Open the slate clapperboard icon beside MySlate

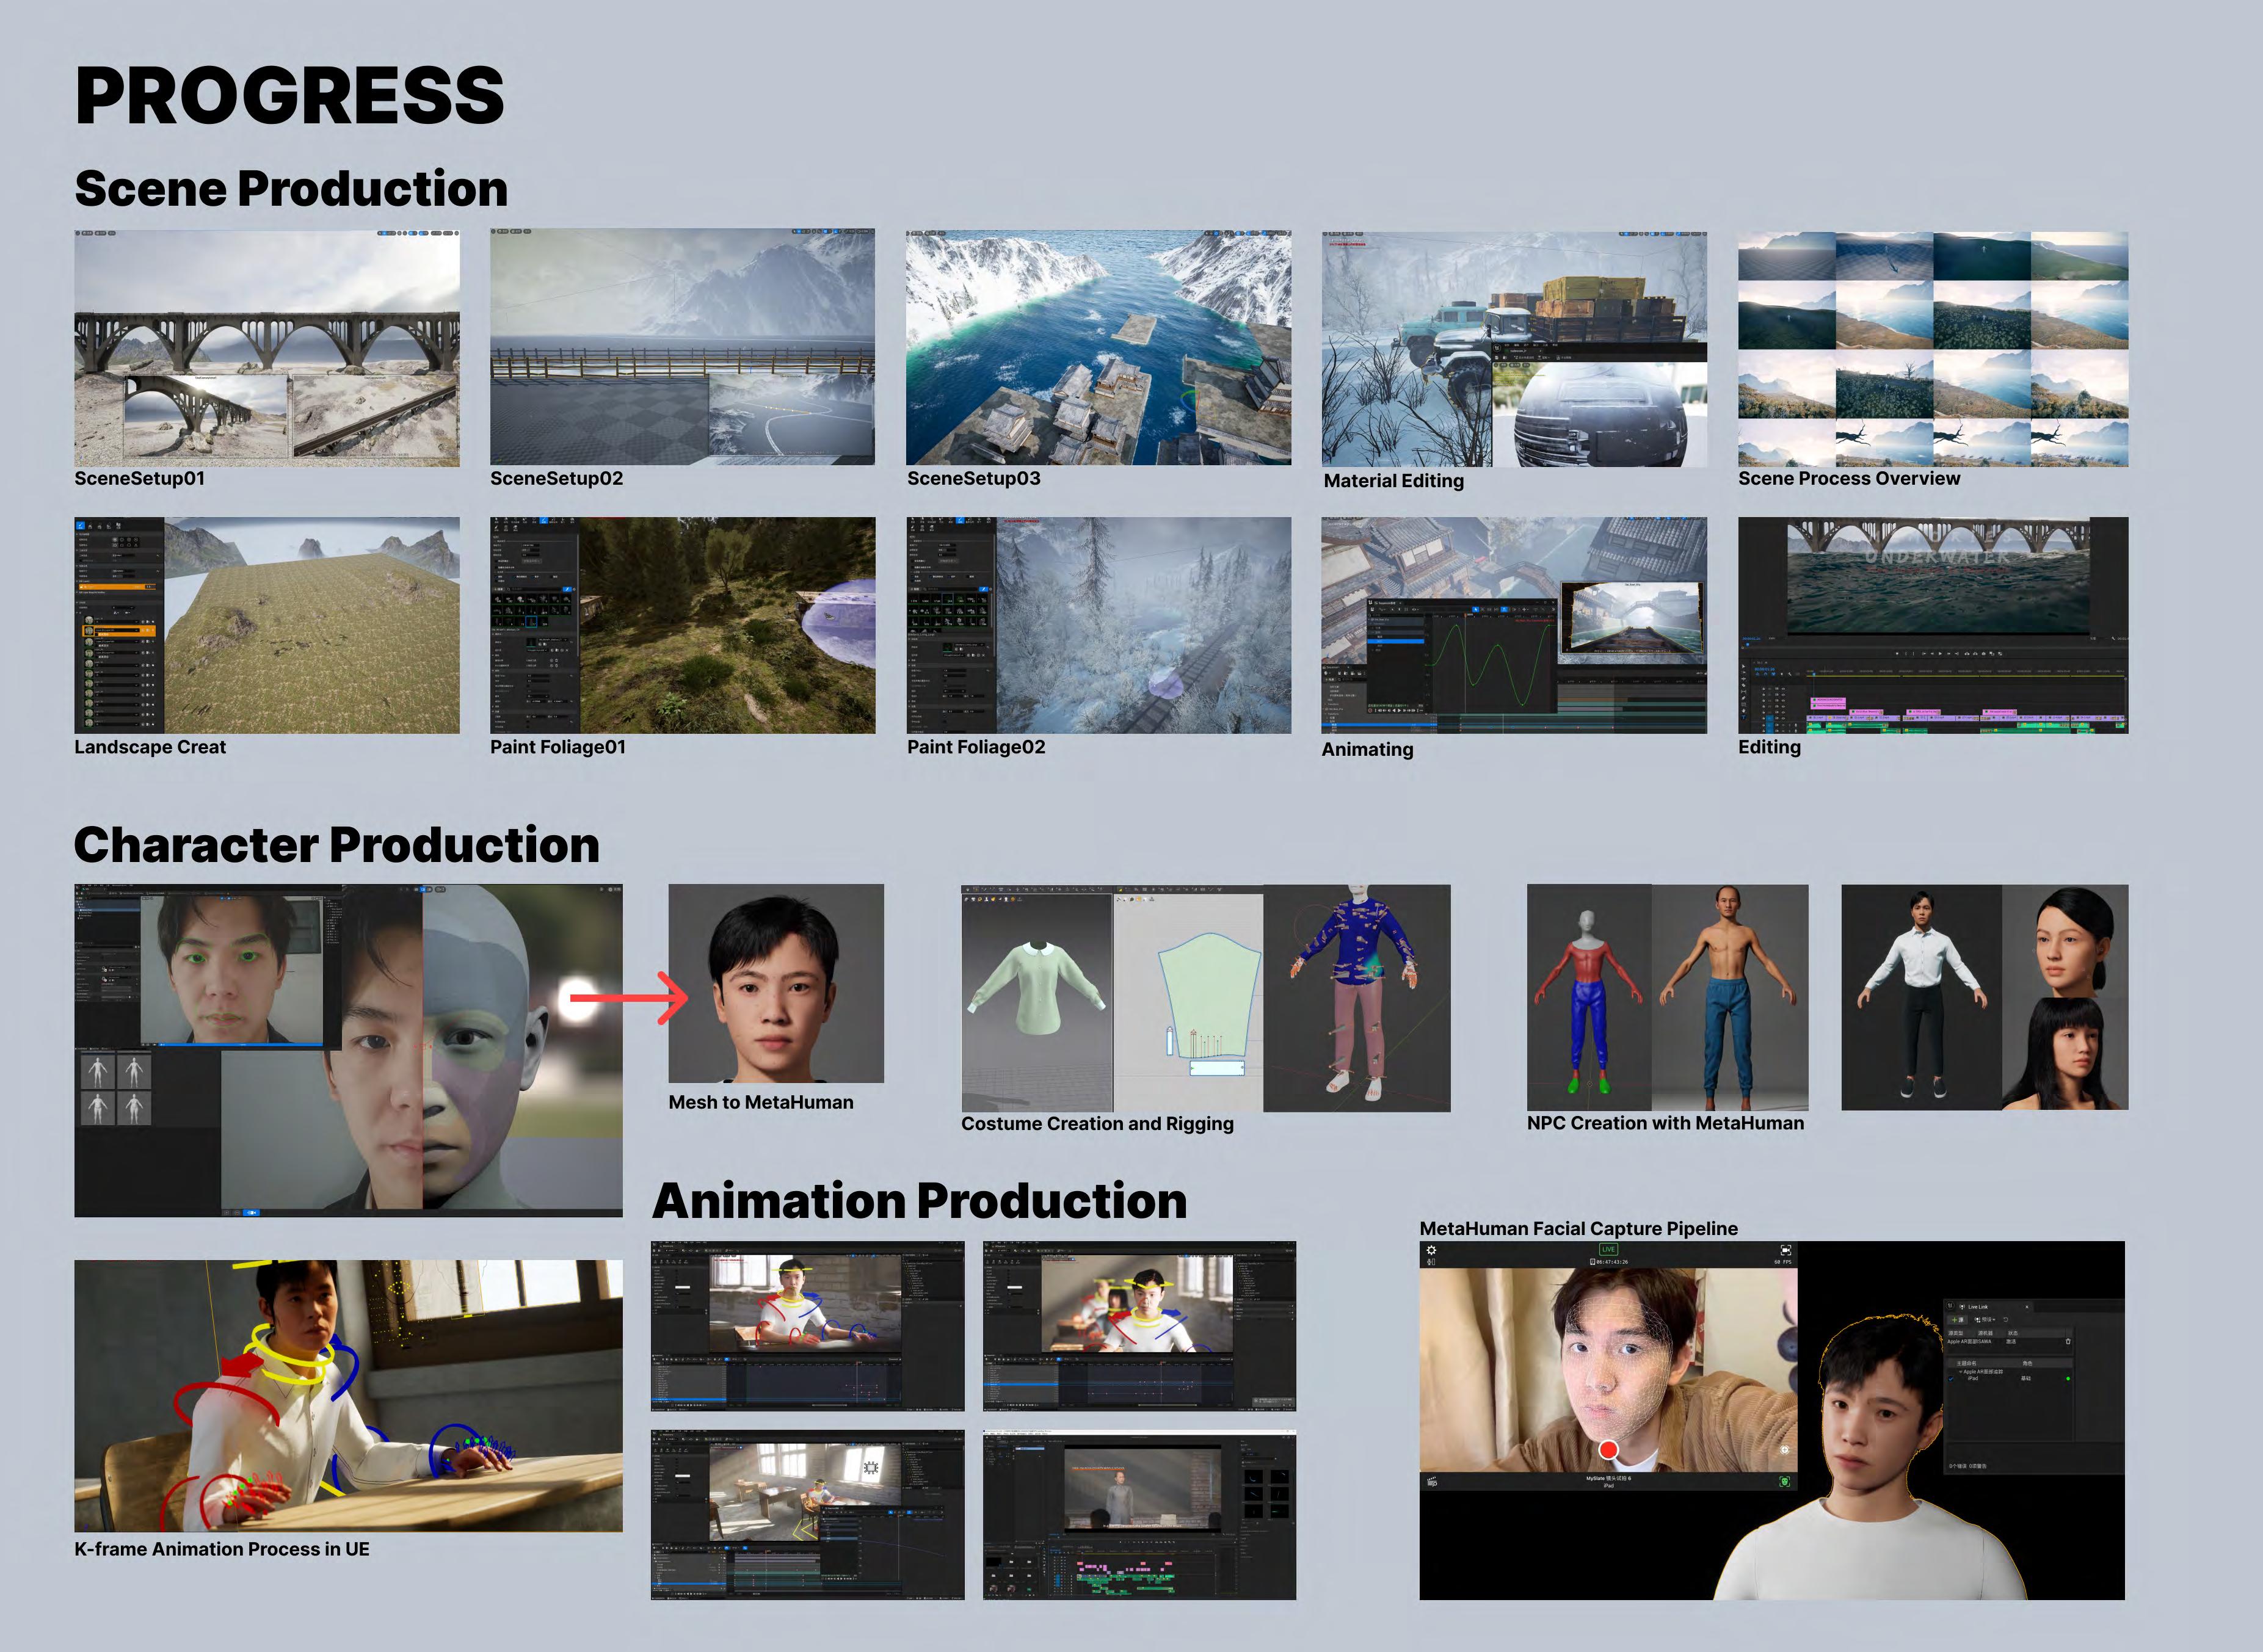[1432, 1482]
